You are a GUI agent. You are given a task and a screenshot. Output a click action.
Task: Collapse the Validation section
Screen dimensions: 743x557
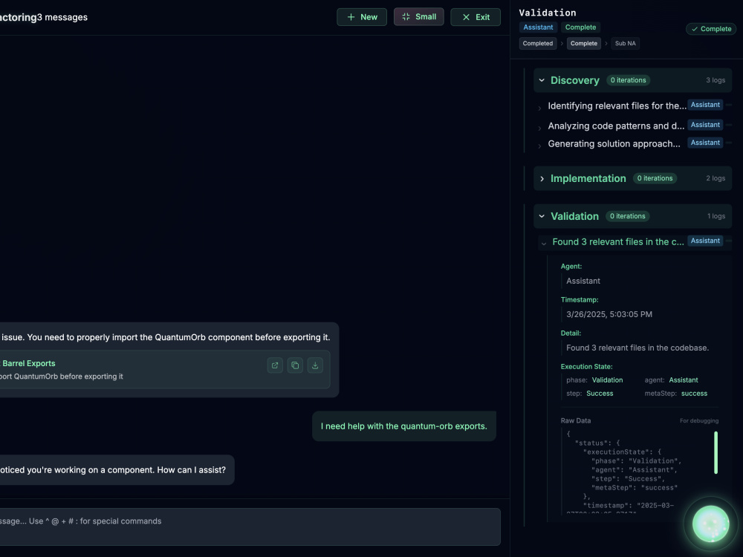[542, 216]
